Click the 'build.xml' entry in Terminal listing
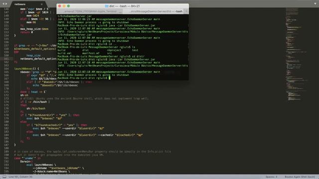Viewport: 319px width, 179px height. [64, 53]
